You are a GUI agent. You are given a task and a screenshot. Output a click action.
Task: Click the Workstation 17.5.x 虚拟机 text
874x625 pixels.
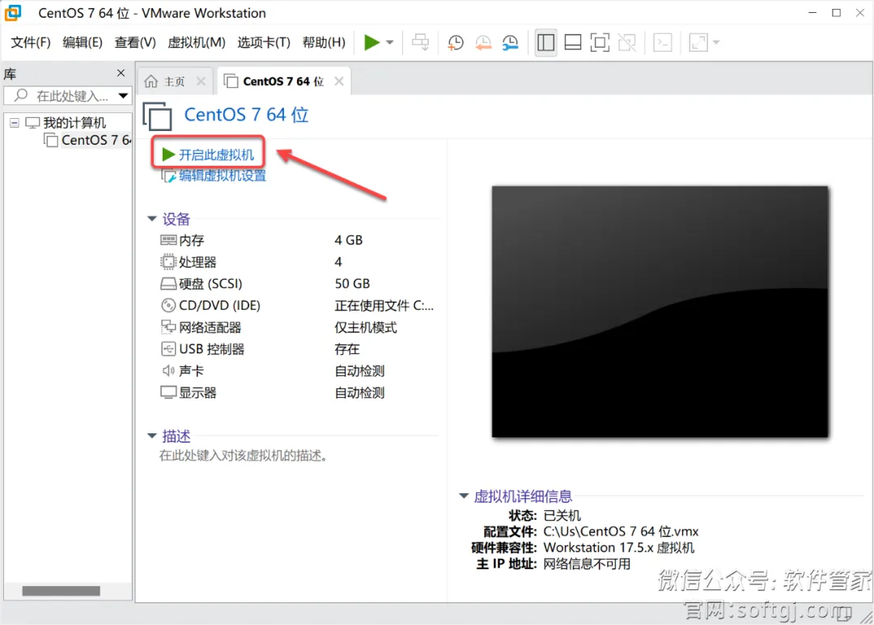coord(619,547)
